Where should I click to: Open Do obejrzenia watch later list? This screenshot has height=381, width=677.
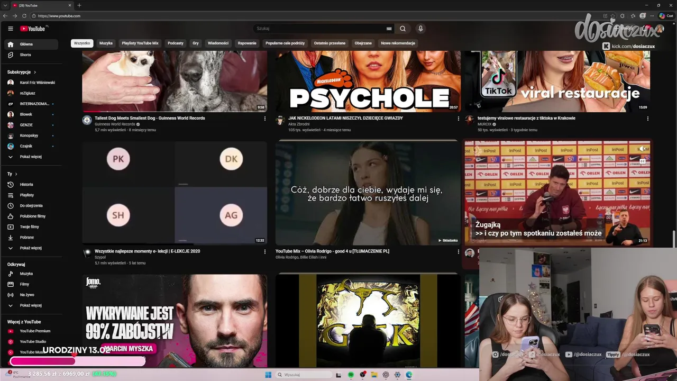31,206
